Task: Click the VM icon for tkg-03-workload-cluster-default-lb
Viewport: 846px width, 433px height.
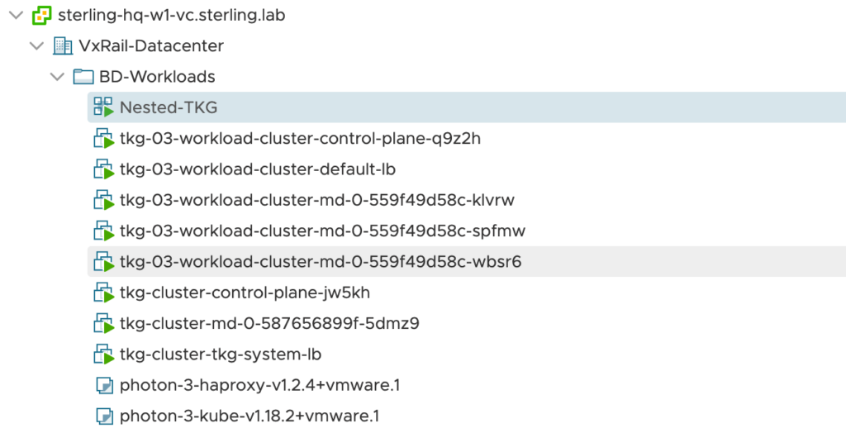Action: tap(102, 169)
